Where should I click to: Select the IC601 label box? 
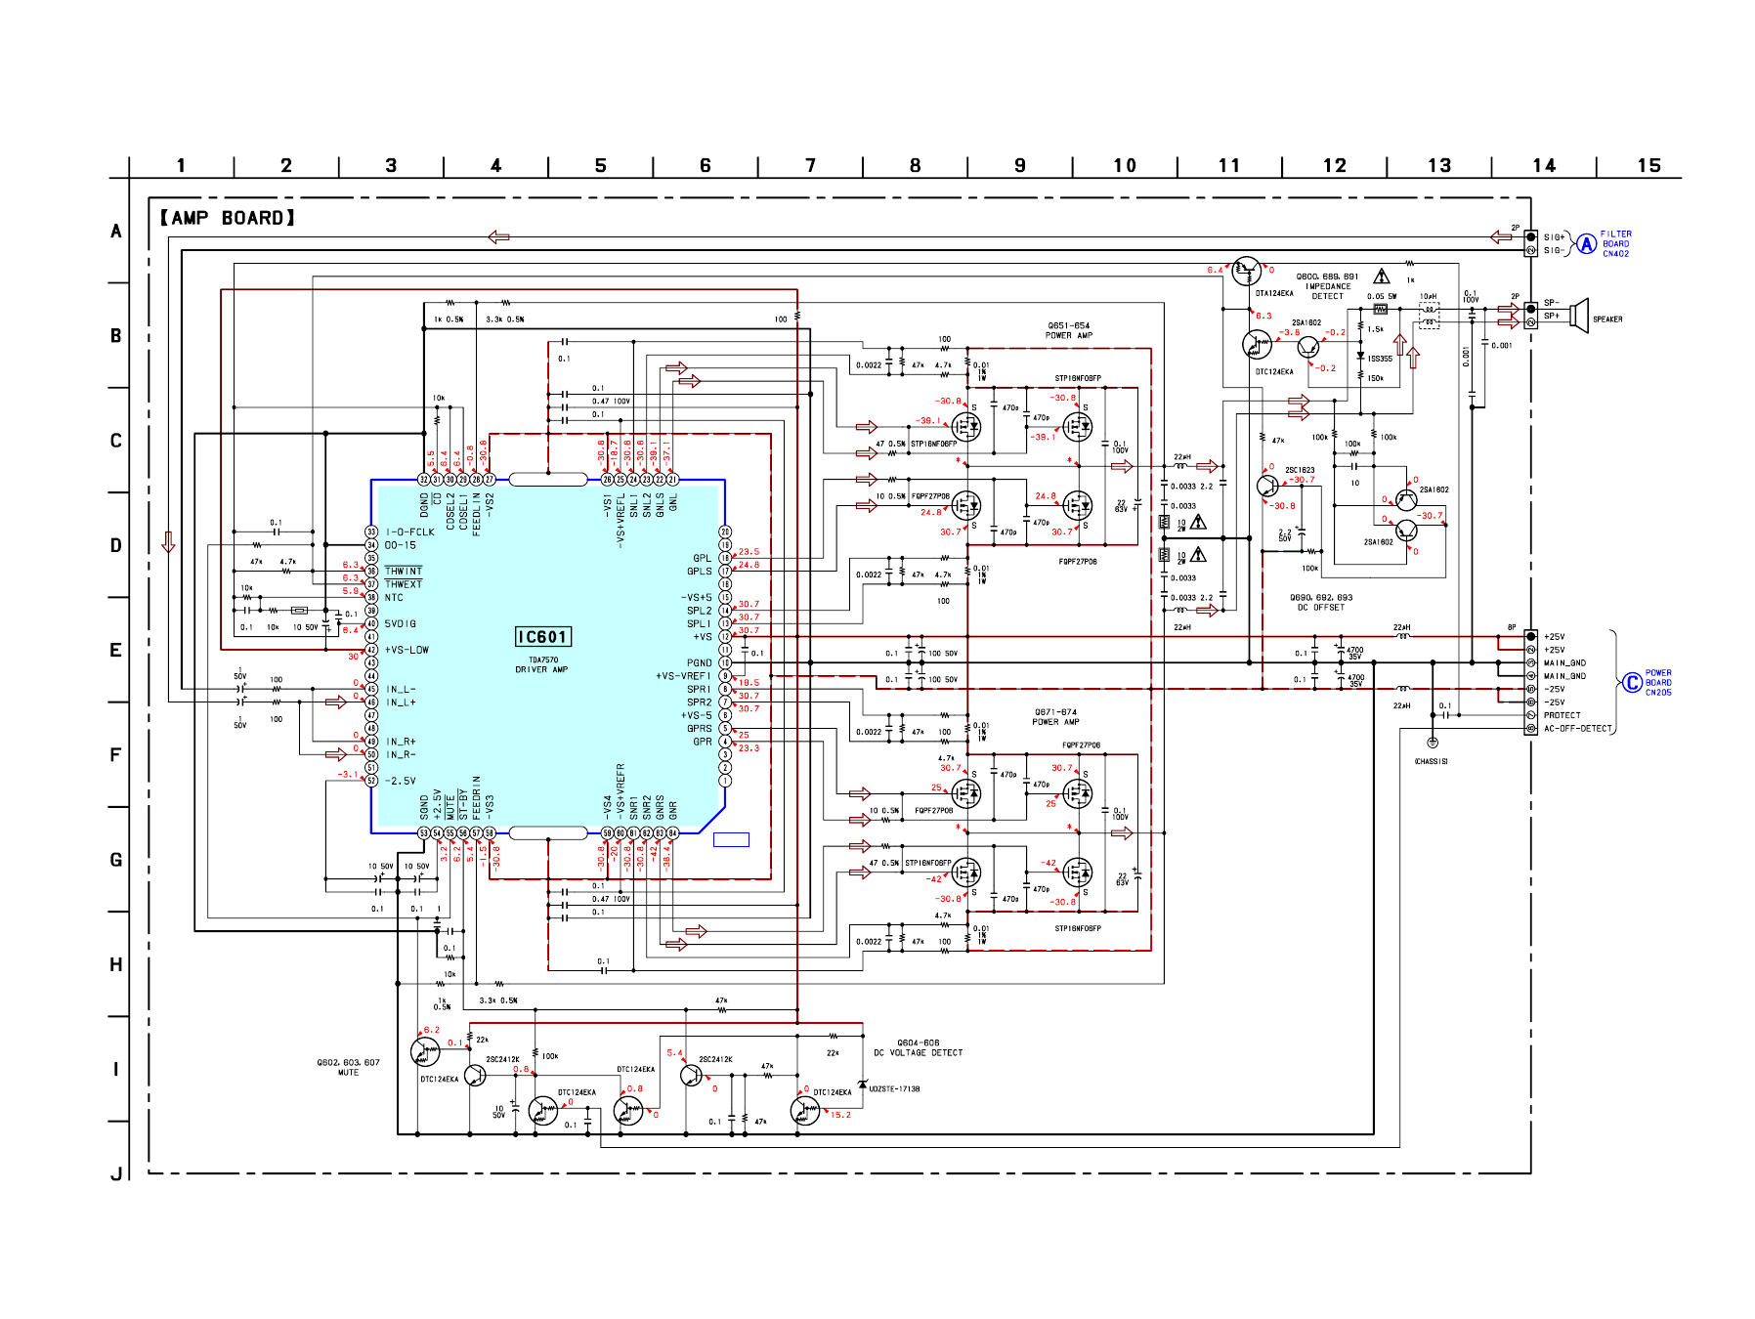click(543, 637)
